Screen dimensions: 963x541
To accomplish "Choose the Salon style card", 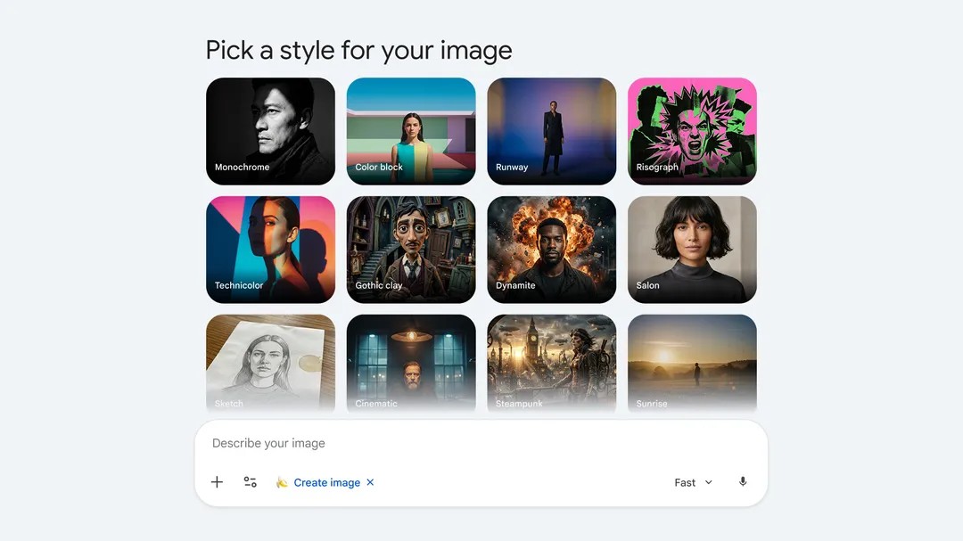I will click(692, 250).
